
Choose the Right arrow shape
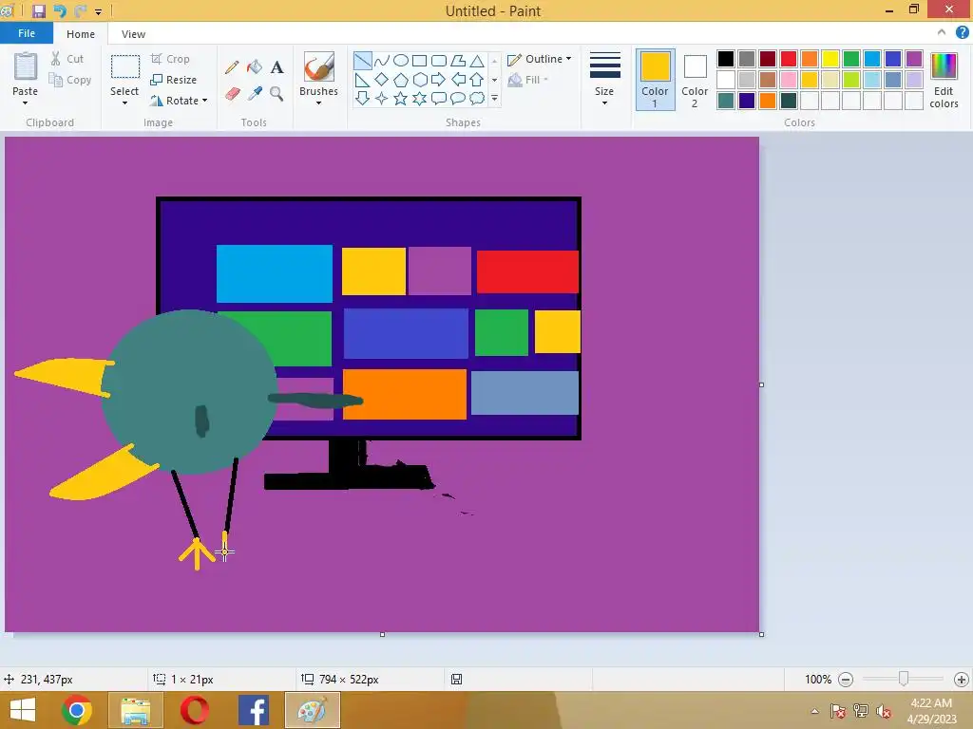pyautogui.click(x=439, y=80)
